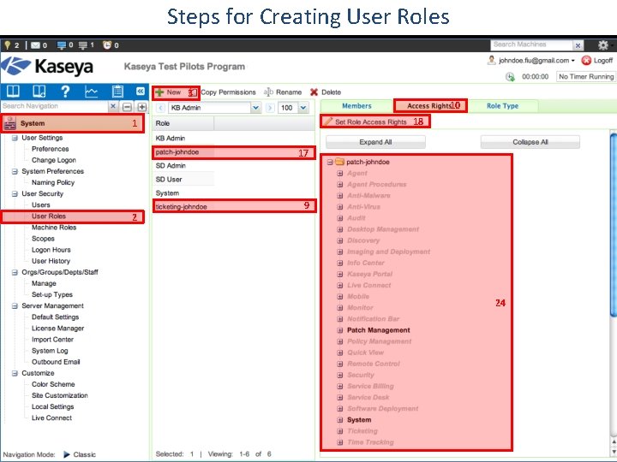Screen dimensions: 617x462
Task: Open the 100 rows-per-page dropdown
Action: click(x=303, y=108)
